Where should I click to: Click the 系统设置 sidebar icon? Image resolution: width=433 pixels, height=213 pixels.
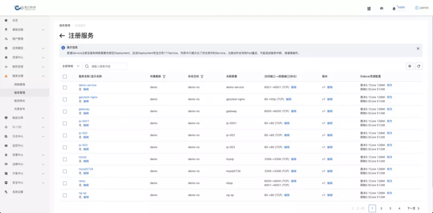6,192
